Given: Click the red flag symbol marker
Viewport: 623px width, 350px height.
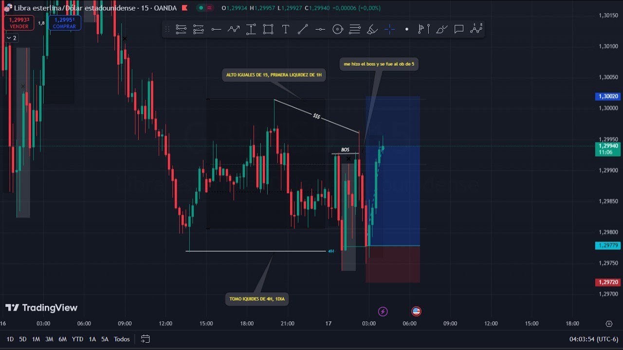Looking at the screenshot, I should 184,8.
